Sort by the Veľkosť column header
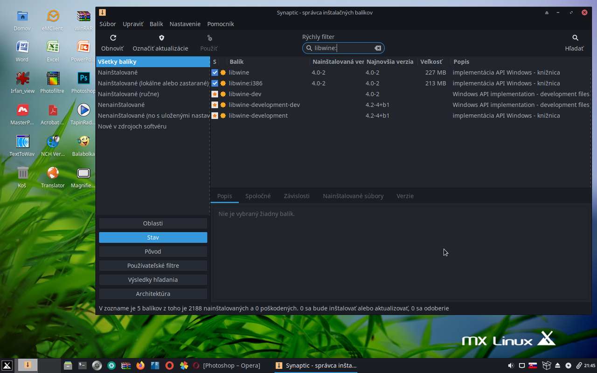 (x=434, y=62)
